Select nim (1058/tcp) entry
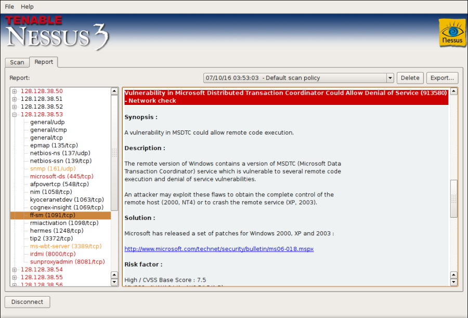The height and width of the screenshot is (318, 468). (x=51, y=192)
